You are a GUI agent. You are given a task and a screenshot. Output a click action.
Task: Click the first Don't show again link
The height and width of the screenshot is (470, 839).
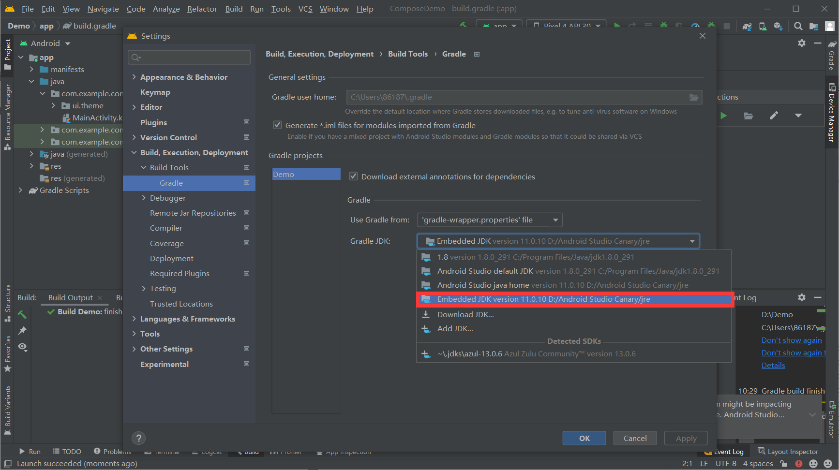click(x=792, y=340)
